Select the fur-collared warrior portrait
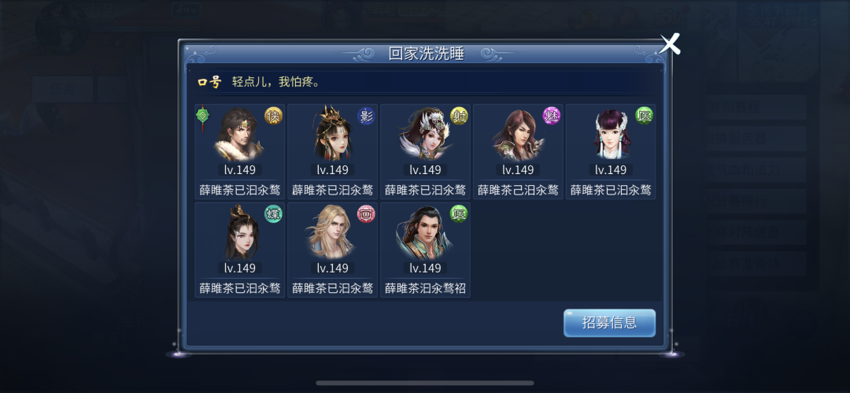Image resolution: width=850 pixels, height=393 pixels. [239, 135]
